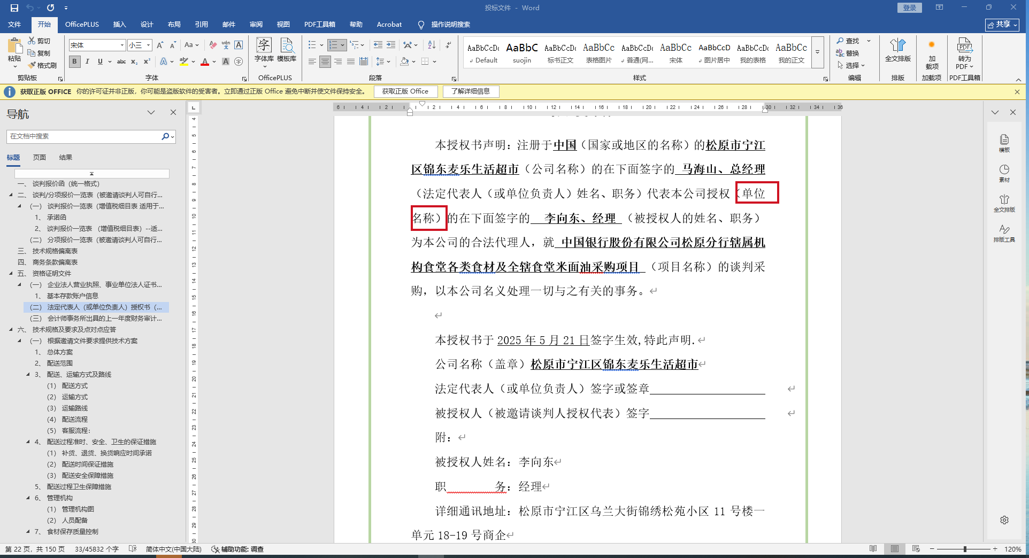Switch to 结果 tab in navigation pane
The image size is (1029, 558).
[x=66, y=158]
